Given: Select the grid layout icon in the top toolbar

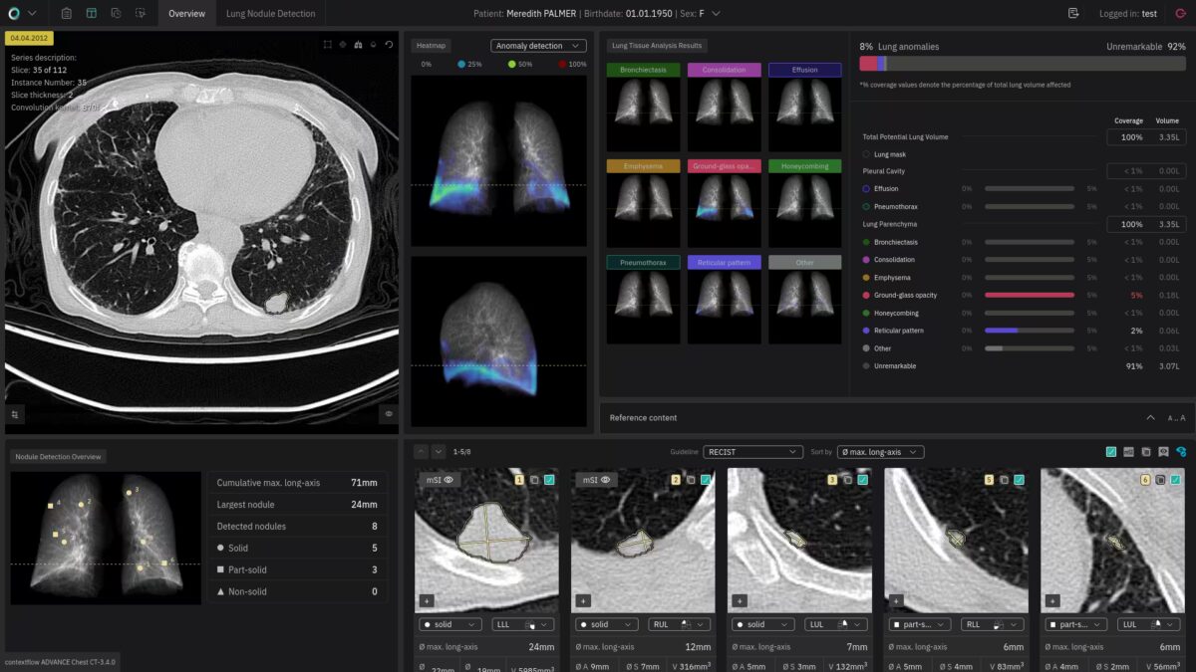Looking at the screenshot, I should click(x=90, y=13).
